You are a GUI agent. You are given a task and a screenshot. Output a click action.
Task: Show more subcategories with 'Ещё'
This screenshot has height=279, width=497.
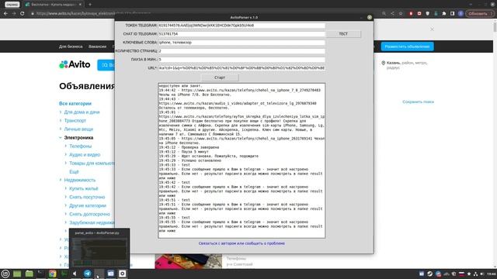pos(74,172)
